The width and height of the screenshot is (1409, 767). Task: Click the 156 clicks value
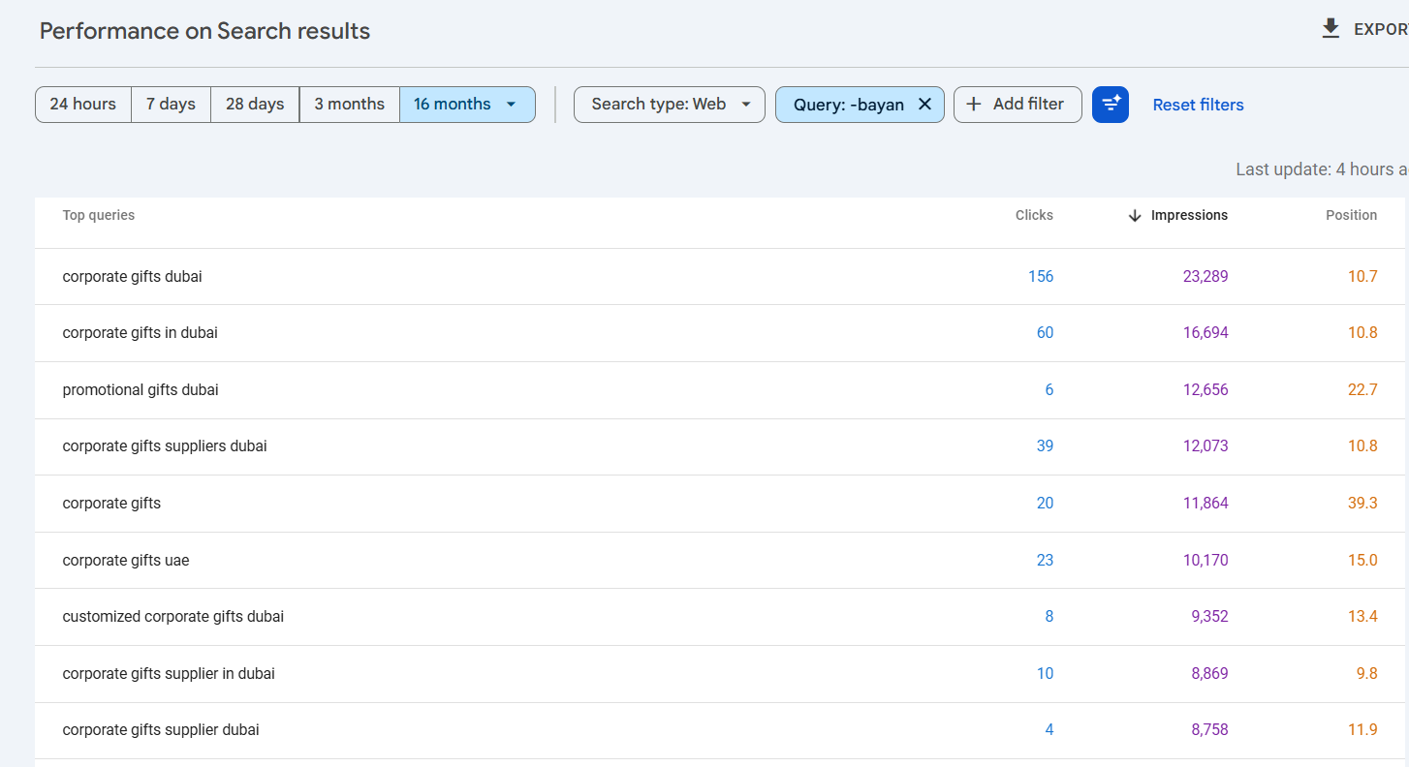(x=1041, y=277)
